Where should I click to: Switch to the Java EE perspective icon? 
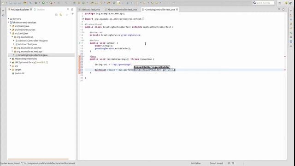click(286, 3)
